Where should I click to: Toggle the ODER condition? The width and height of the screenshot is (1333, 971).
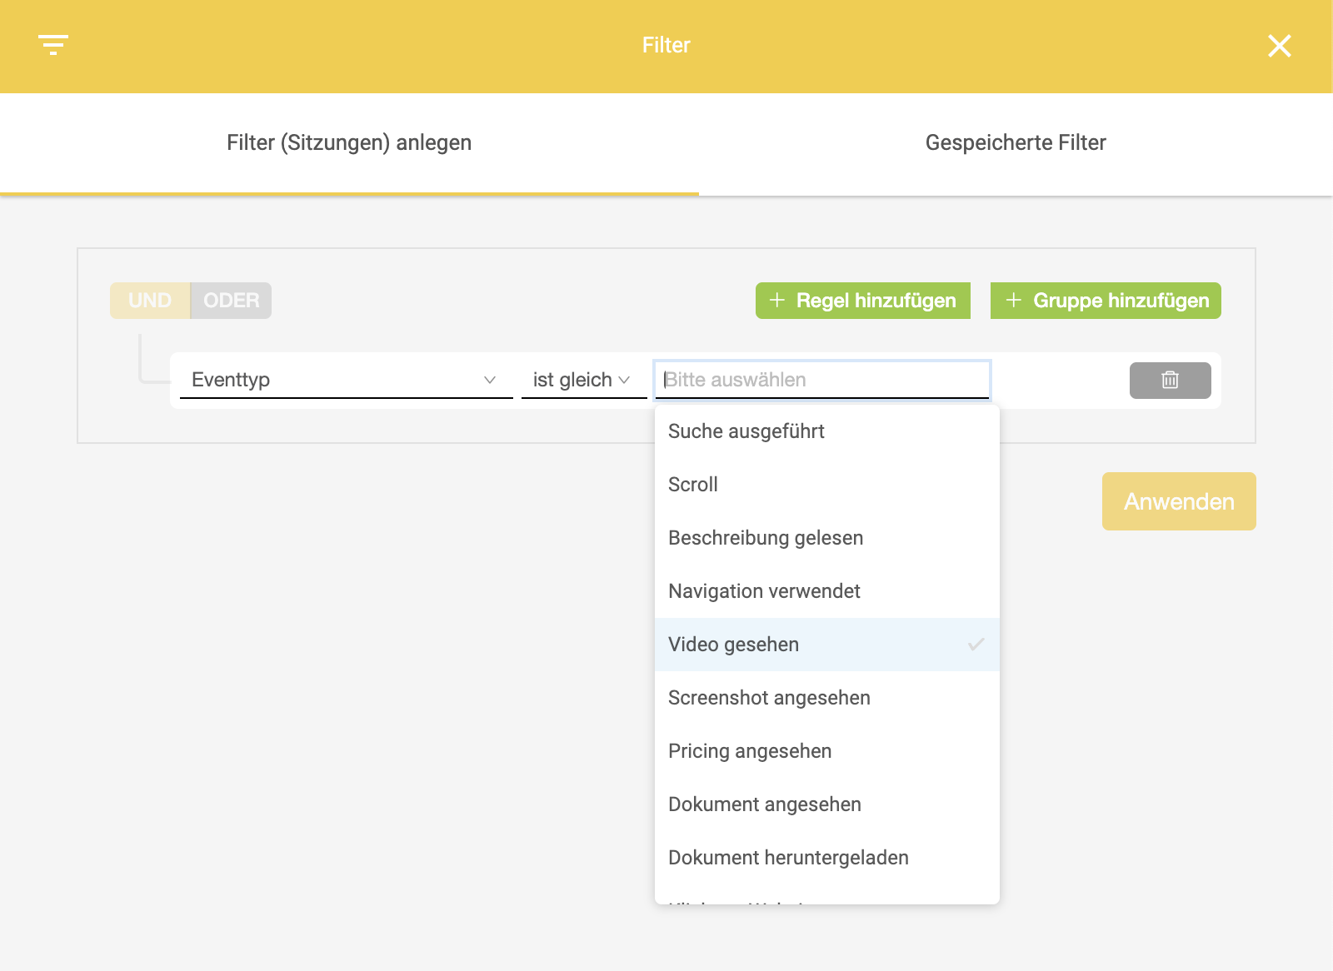(x=231, y=301)
